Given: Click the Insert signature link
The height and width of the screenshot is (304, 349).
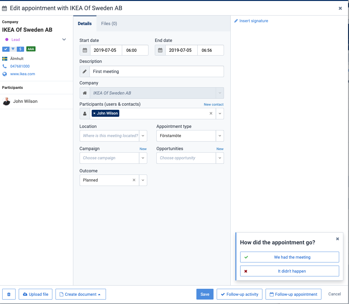Looking at the screenshot, I should pyautogui.click(x=254, y=21).
